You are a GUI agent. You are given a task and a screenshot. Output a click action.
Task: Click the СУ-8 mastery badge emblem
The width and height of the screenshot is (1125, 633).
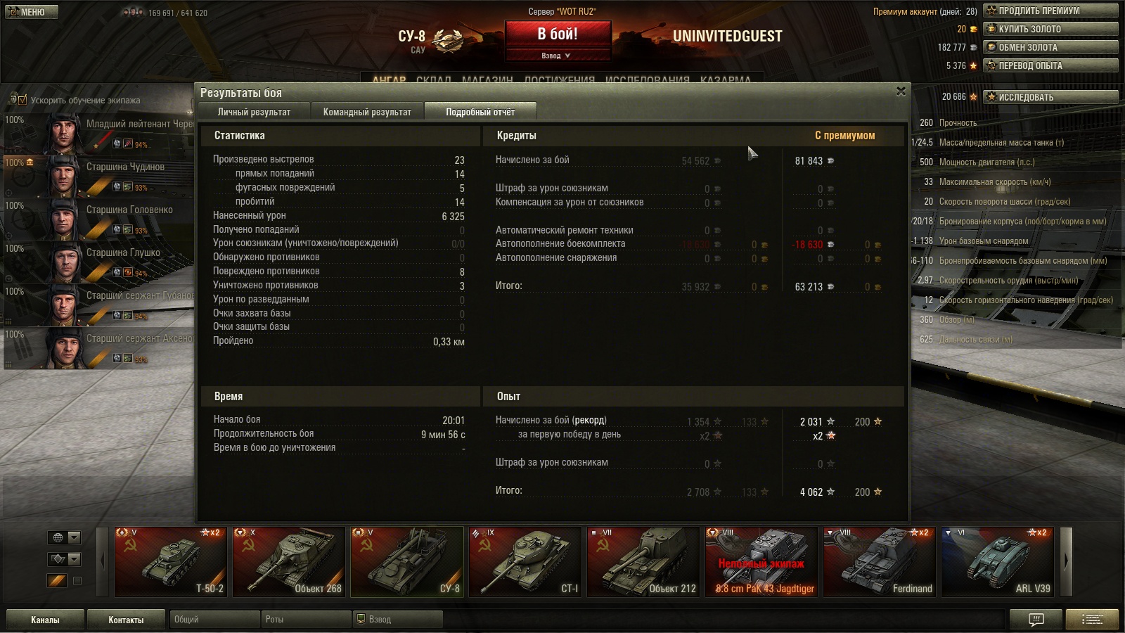point(448,41)
